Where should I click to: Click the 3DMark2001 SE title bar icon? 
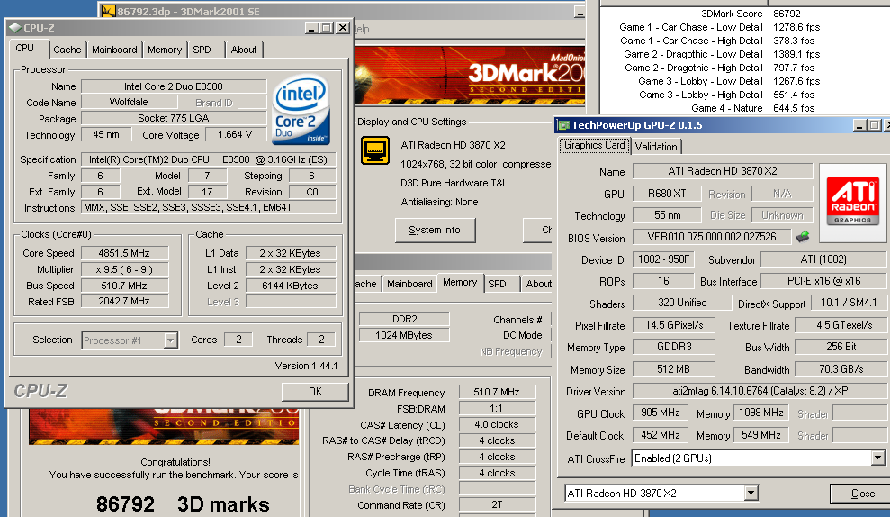click(109, 11)
